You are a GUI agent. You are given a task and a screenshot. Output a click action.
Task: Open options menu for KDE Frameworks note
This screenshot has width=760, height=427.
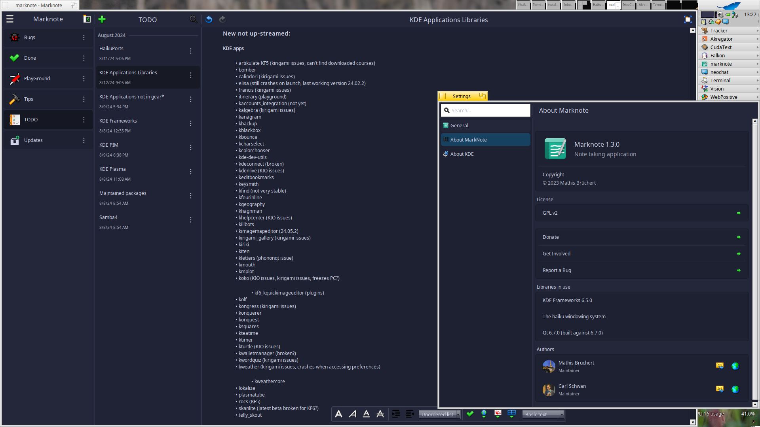coord(191,124)
